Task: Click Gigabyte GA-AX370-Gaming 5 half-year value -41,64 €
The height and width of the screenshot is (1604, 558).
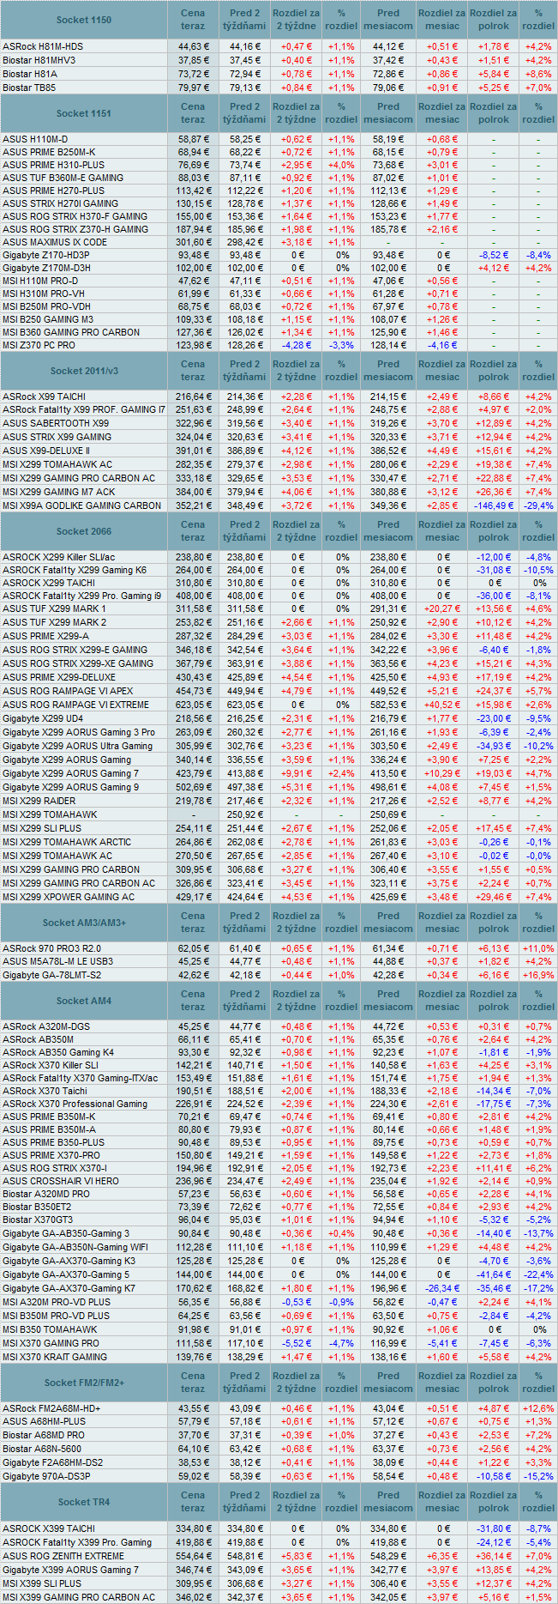Action: tap(494, 1274)
